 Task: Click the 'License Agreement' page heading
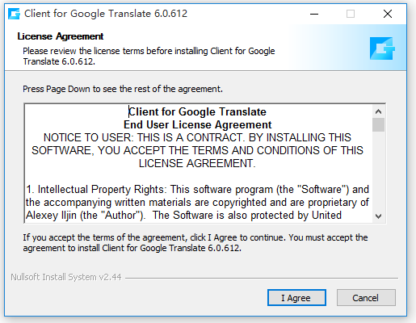(x=61, y=36)
